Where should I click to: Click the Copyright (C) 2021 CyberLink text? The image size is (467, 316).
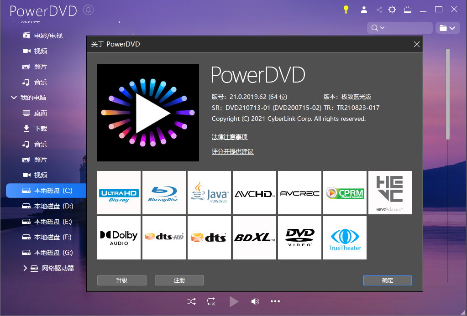[x=289, y=119]
